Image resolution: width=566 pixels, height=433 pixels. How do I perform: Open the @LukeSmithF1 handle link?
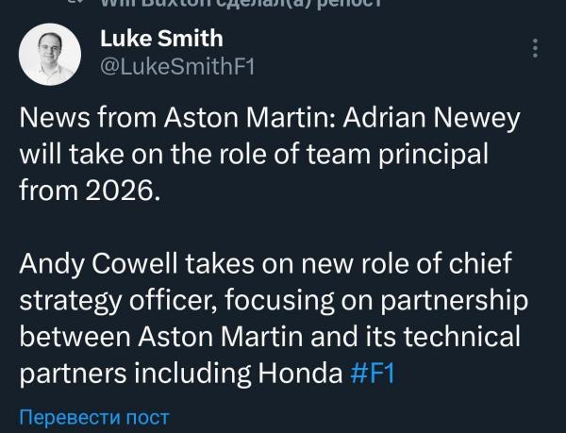coord(176,66)
